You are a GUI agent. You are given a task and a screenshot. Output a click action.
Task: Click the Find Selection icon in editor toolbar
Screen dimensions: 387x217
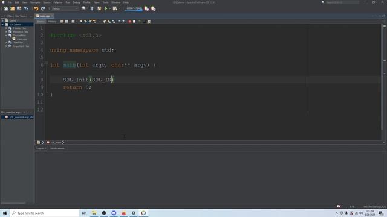click(x=80, y=22)
